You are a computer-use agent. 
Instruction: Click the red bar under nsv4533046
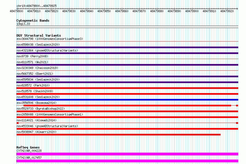pyautogui.click(x=127, y=129)
